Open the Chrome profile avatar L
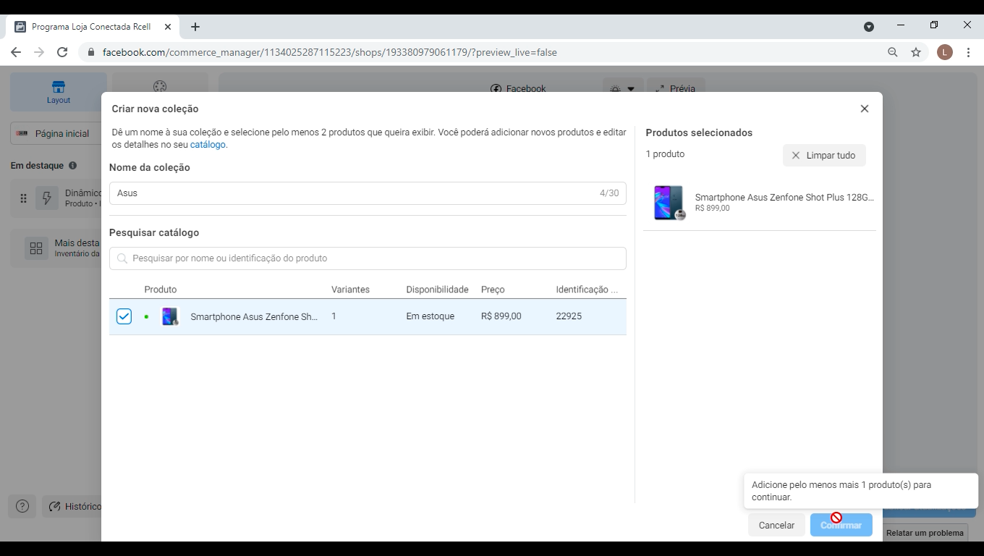Image resolution: width=984 pixels, height=556 pixels. coord(944,52)
